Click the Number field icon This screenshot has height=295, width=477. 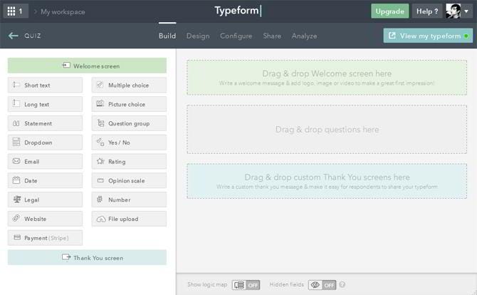click(x=100, y=200)
